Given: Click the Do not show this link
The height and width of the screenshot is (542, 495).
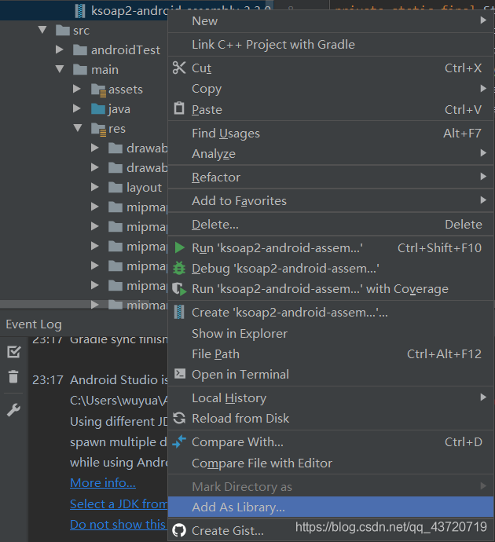Looking at the screenshot, I should (x=119, y=525).
